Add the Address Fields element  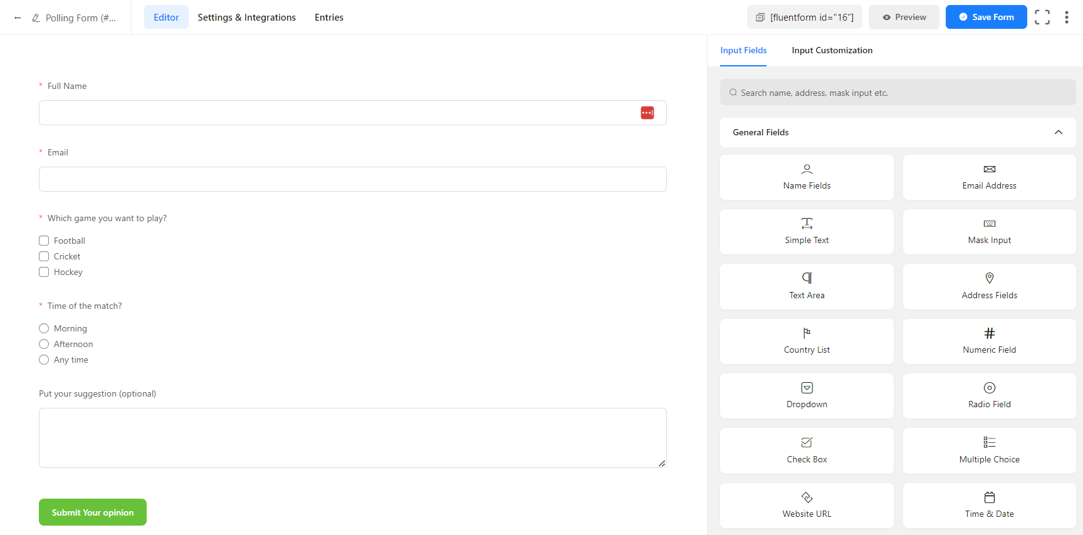tap(989, 286)
